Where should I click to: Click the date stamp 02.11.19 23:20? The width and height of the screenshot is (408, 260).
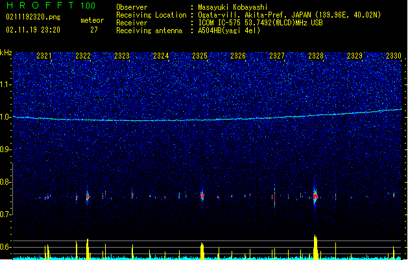[x=33, y=30]
